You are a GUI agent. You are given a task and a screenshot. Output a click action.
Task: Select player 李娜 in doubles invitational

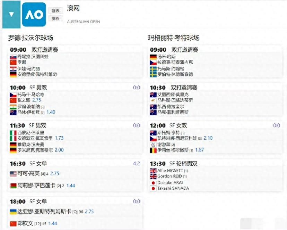pos(21,62)
